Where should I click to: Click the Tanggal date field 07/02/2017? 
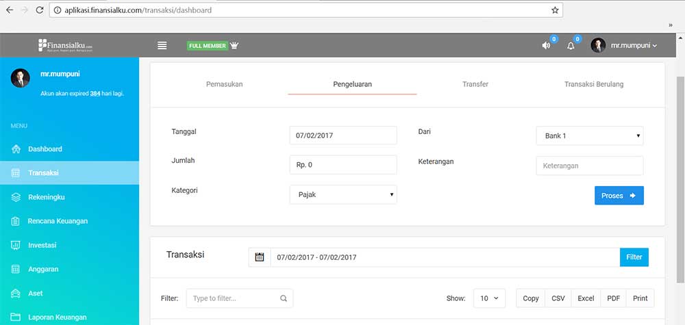pos(343,135)
